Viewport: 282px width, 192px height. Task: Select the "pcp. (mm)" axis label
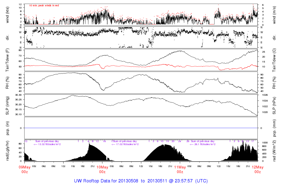(x=275, y=128)
